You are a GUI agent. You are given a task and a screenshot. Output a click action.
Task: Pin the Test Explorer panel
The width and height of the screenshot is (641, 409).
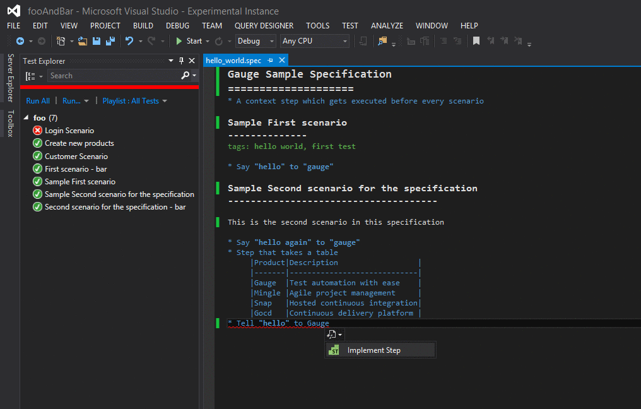[181, 61]
